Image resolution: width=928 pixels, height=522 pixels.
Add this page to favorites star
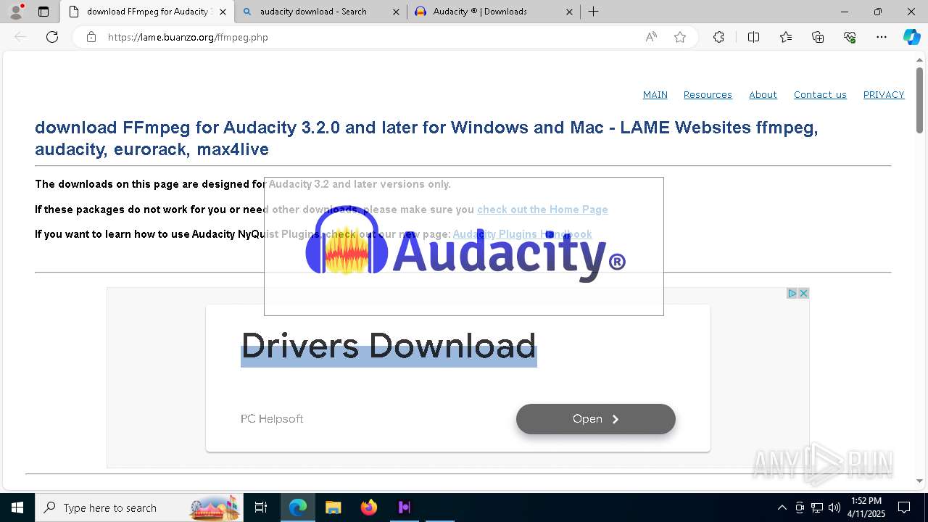(680, 37)
